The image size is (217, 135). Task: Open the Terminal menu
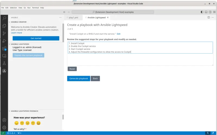click(35, 8)
